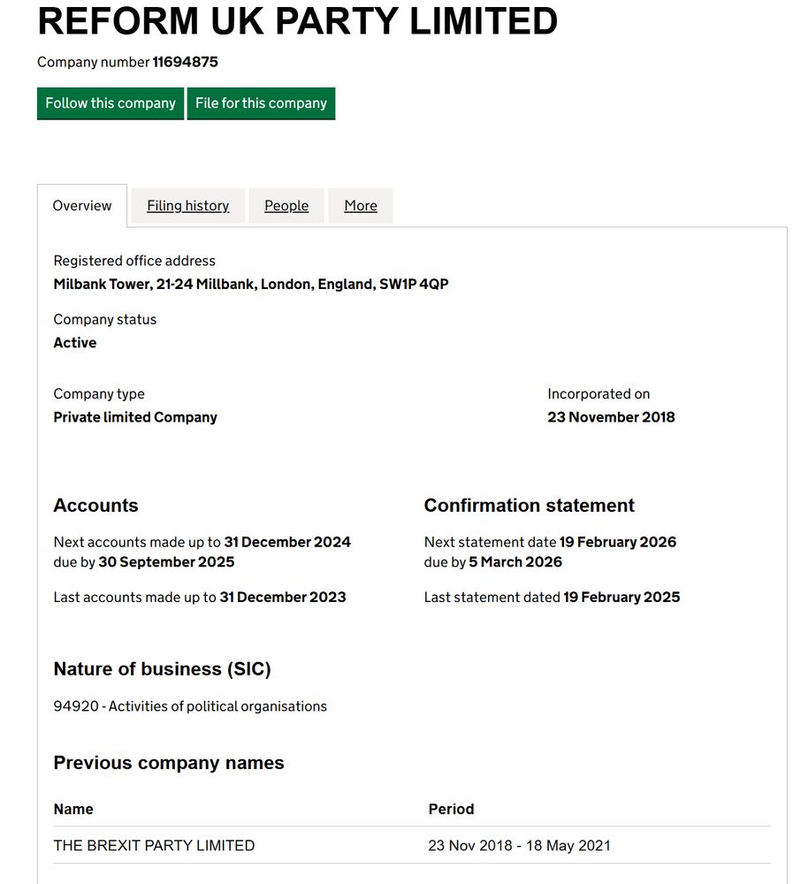Select the Milbank Tower registered office address
This screenshot has width=808, height=884.
251,284
